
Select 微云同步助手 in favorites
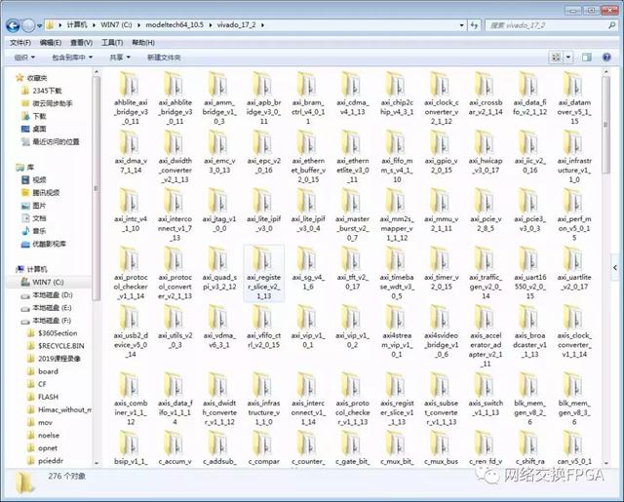pyautogui.click(x=47, y=103)
